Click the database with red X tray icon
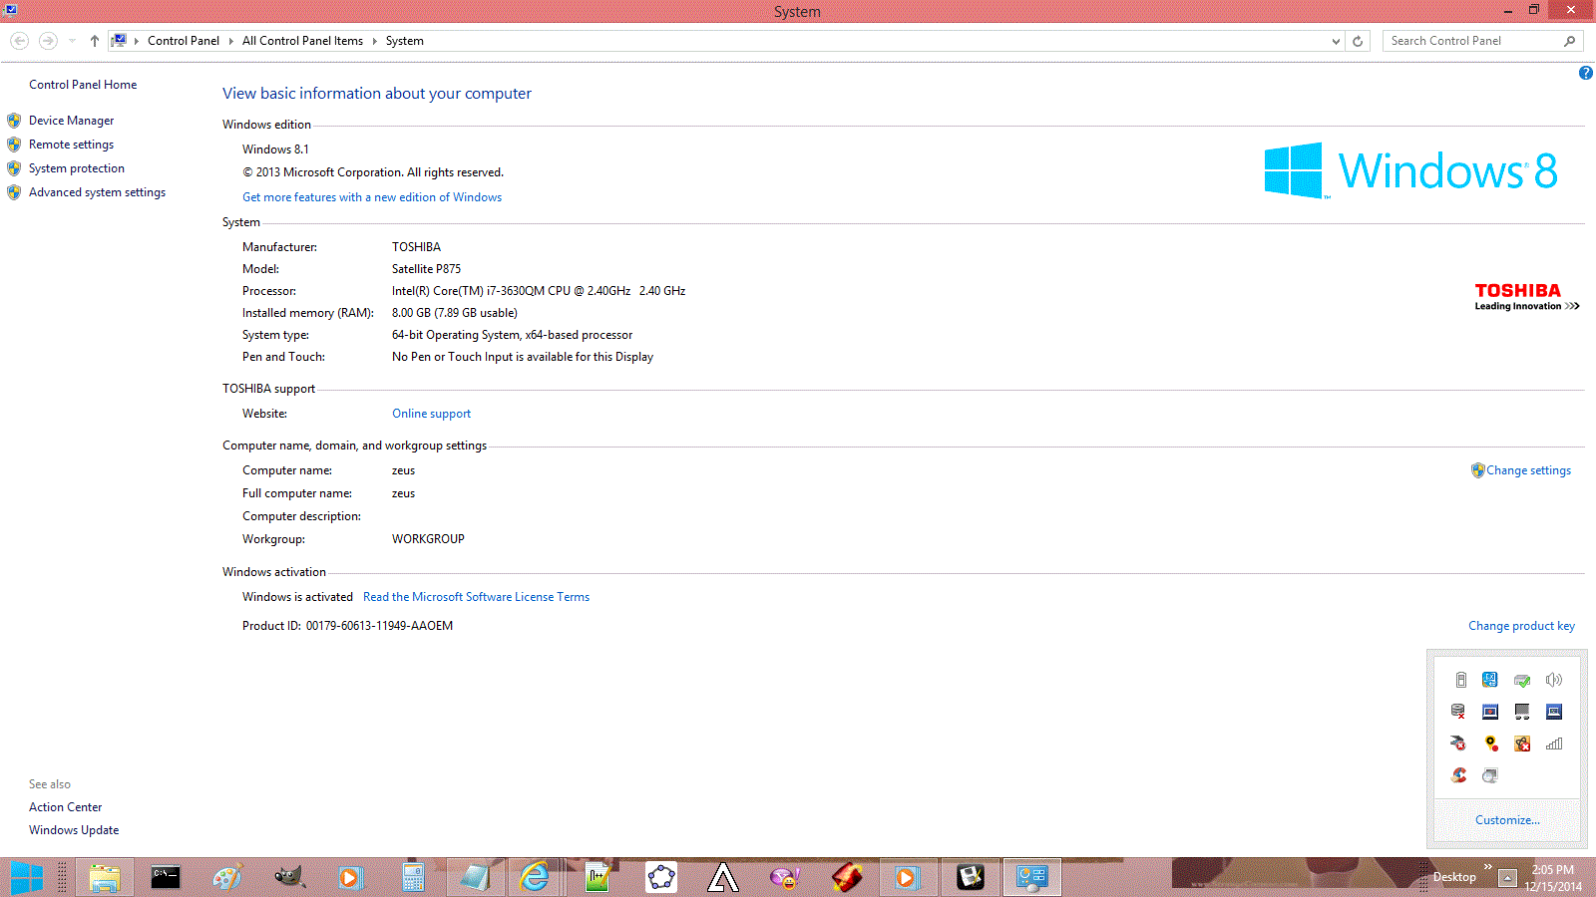The width and height of the screenshot is (1596, 897). [x=1458, y=712]
